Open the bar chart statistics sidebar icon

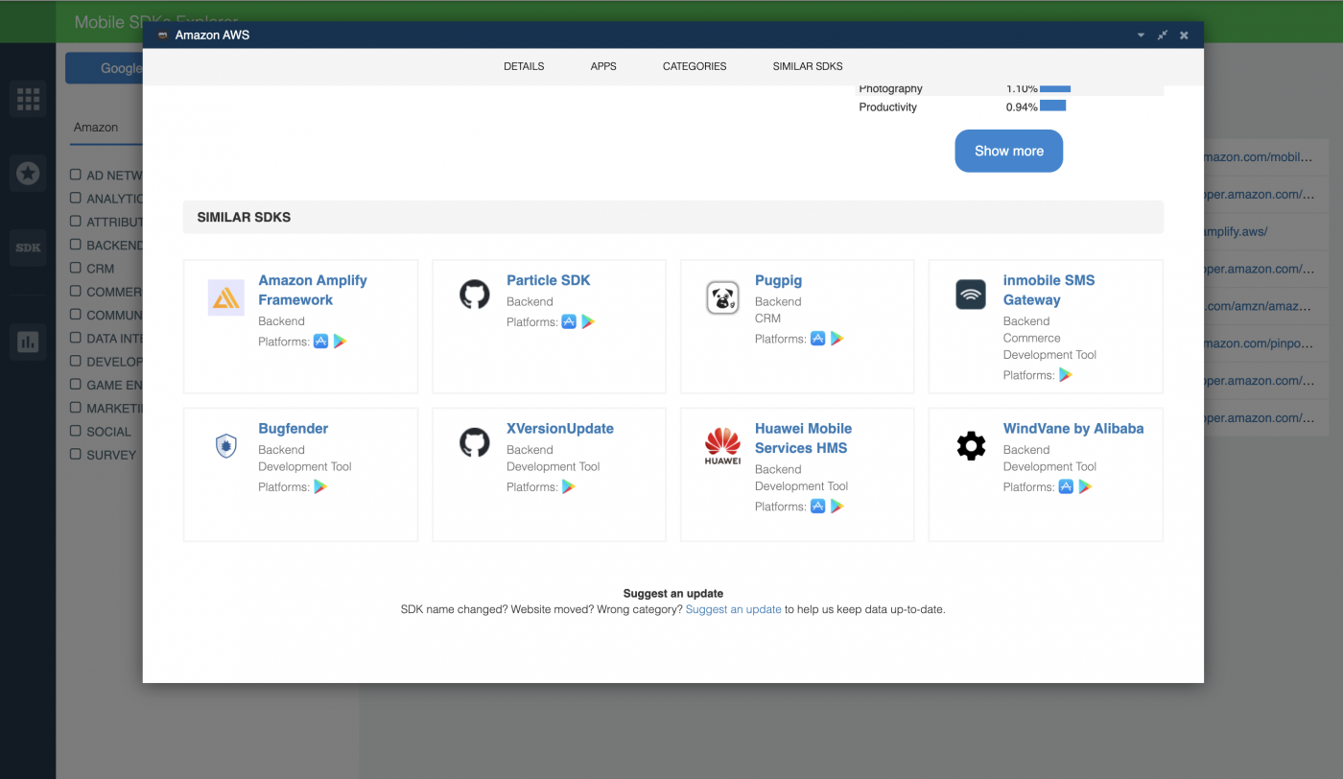click(x=28, y=342)
